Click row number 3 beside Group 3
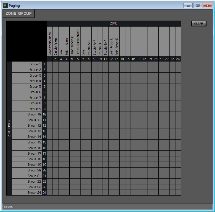This screenshot has width=215, height=212. [x=44, y=75]
